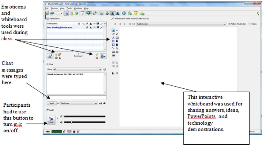Screen dimensions: 264x145
Task: Click the step away door button
Action: 103,56
